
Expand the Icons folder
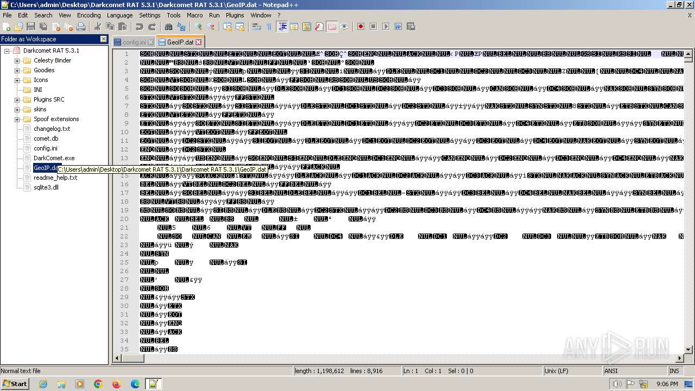[17, 80]
